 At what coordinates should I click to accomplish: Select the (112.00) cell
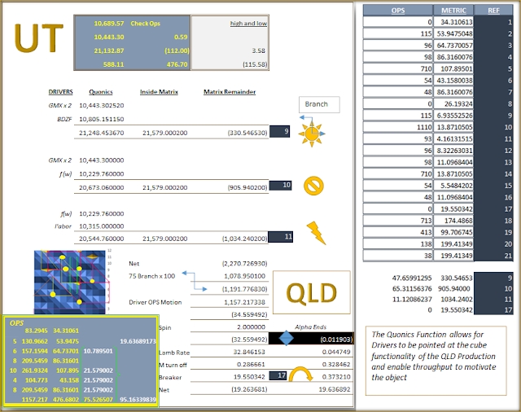click(x=177, y=50)
